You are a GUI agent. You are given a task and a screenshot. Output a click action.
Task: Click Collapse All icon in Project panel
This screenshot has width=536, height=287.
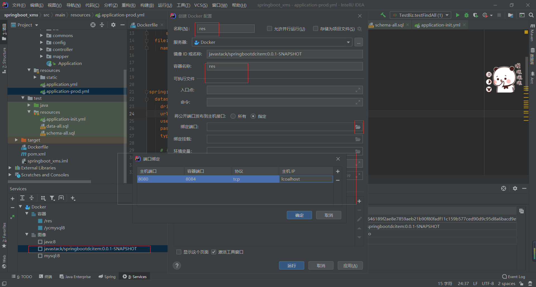[x=102, y=25]
